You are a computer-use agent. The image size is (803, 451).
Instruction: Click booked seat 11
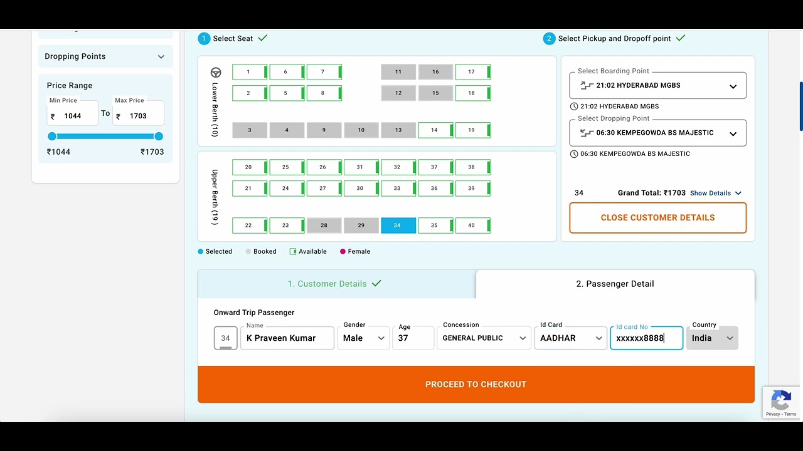(x=398, y=72)
